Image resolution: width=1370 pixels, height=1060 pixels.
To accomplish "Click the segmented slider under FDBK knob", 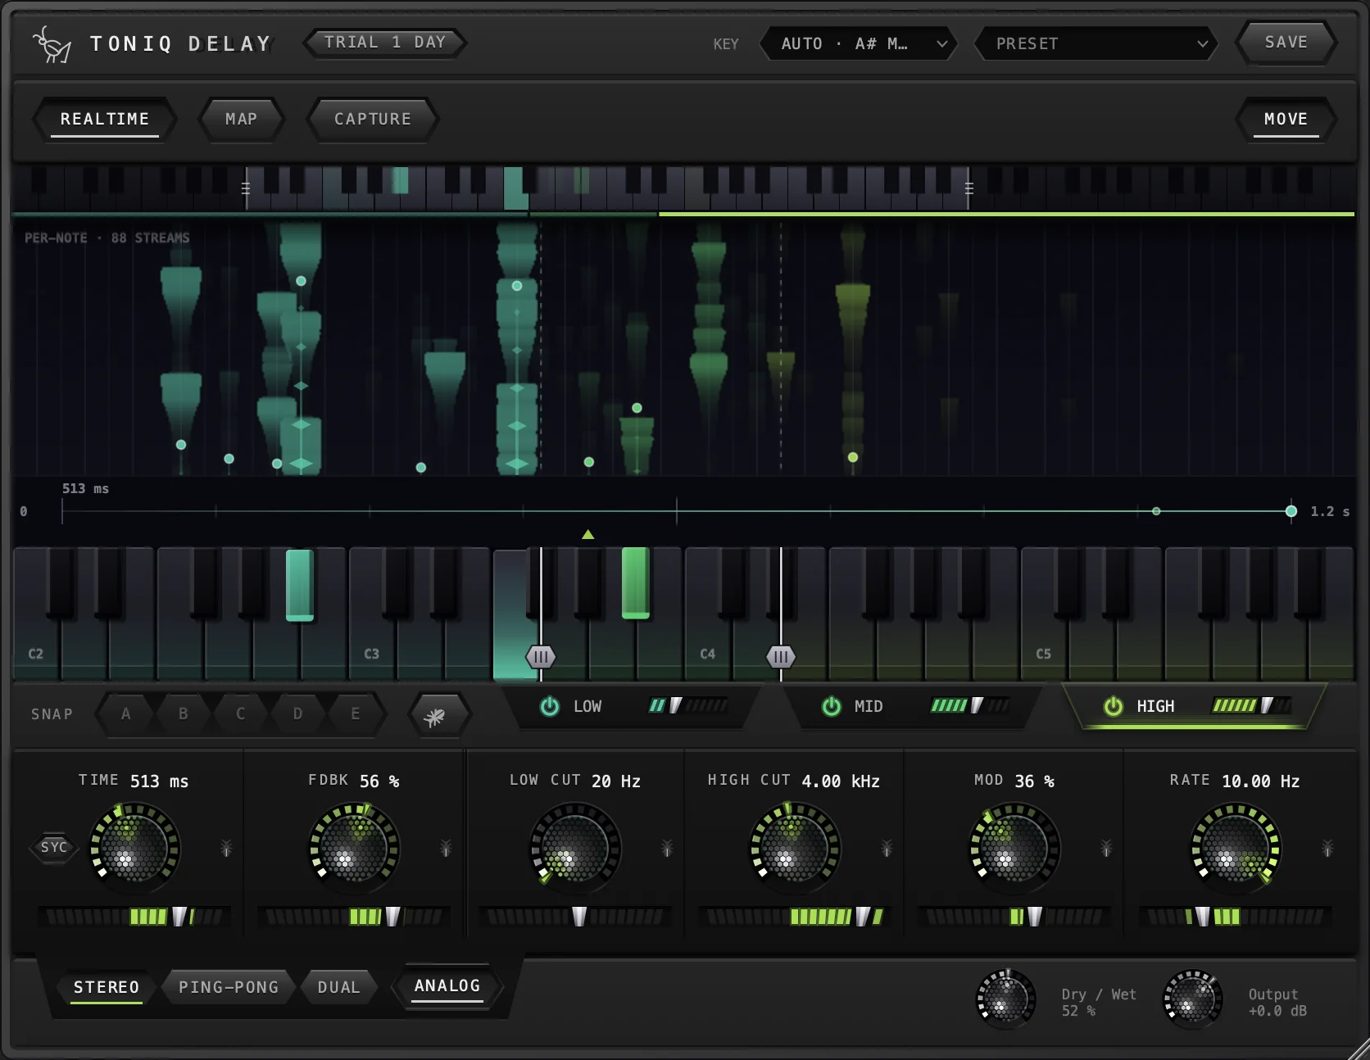I will click(x=354, y=917).
